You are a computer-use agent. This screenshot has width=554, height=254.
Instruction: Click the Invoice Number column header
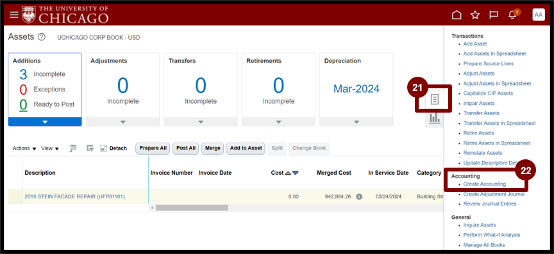coord(171,173)
